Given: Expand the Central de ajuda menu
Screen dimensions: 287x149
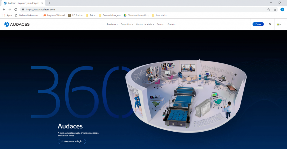Looking at the screenshot, I should [x=145, y=24].
